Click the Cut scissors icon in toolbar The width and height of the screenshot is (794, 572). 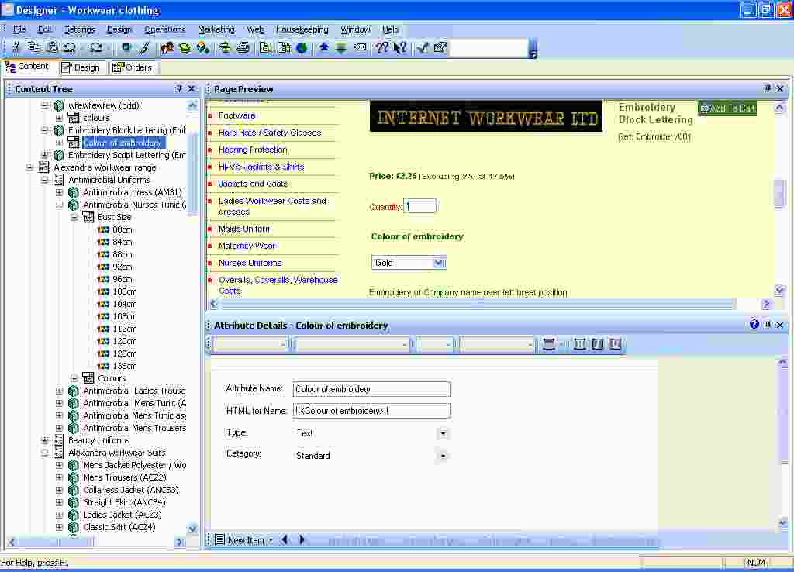point(16,48)
